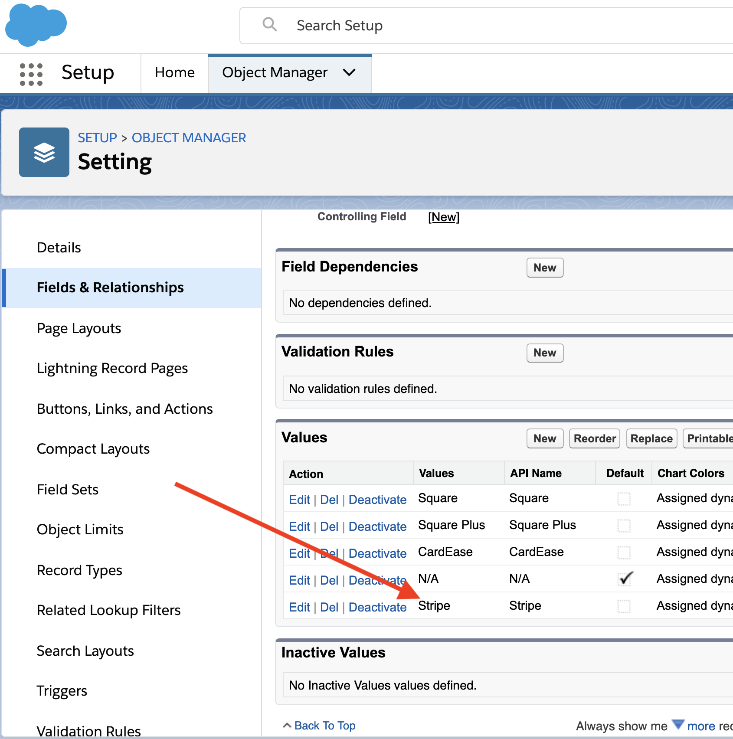Click the Back To Top caret icon

tap(287, 726)
